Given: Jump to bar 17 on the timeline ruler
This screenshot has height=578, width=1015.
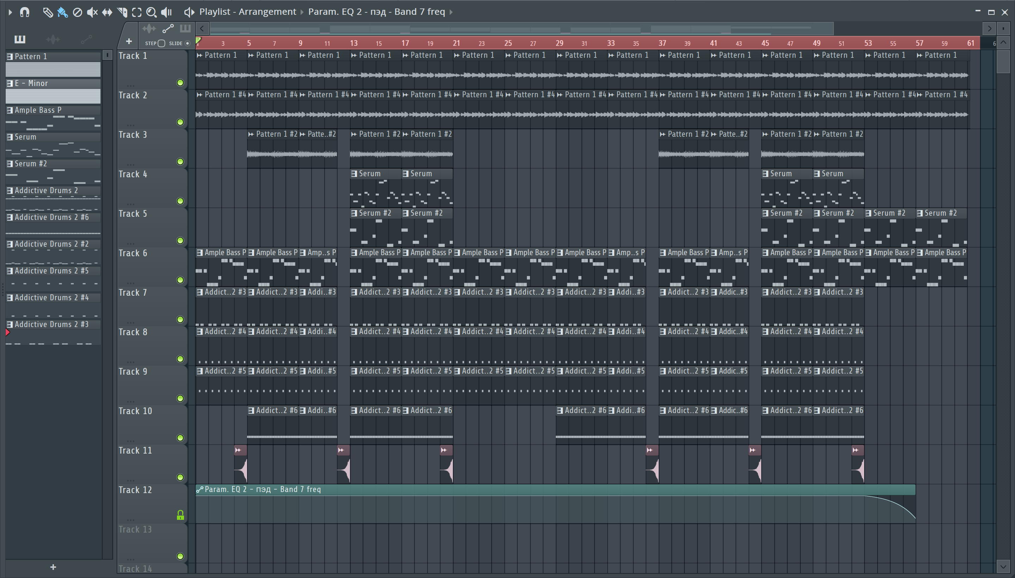Looking at the screenshot, I should 405,43.
